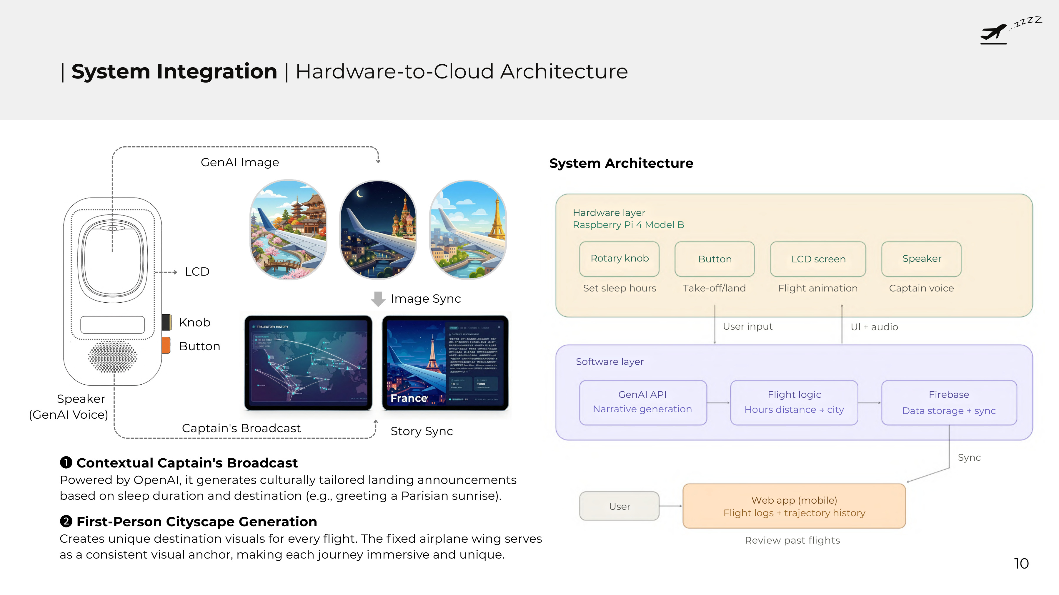Image resolution: width=1059 pixels, height=595 pixels.
Task: Click the Sync label near Firebase arrow
Action: tap(969, 457)
